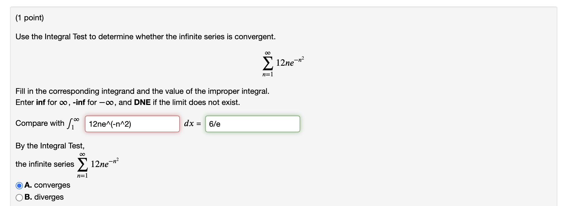
Task: Click the n=1 subscript under the summation
Action: pos(267,74)
